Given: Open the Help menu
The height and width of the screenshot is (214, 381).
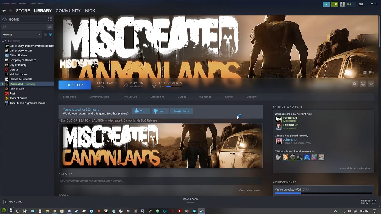Looking at the screenshot, I should tap(40, 4).
